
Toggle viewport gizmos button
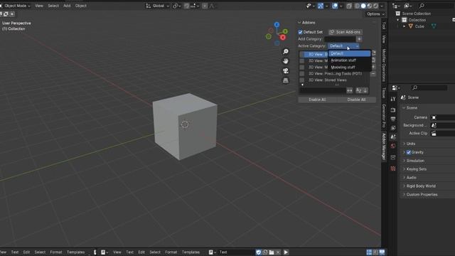(321, 6)
